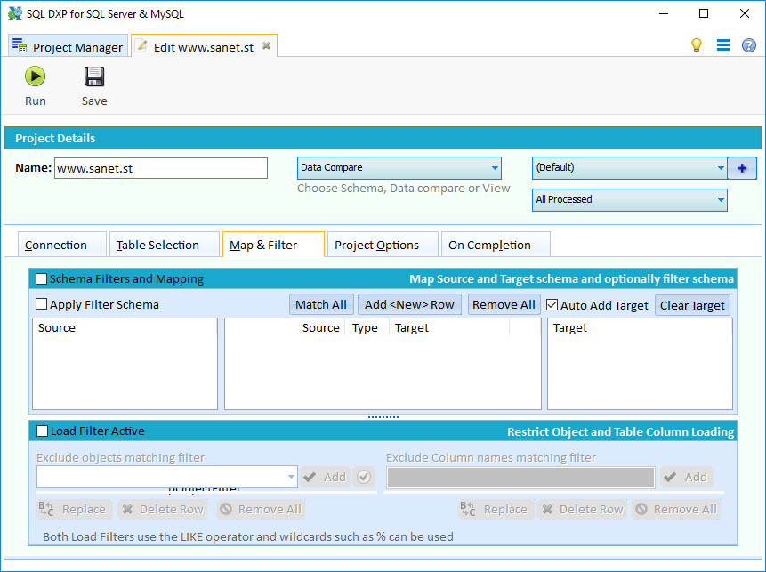Click the Clear Target button
766x572 pixels.
(x=692, y=304)
